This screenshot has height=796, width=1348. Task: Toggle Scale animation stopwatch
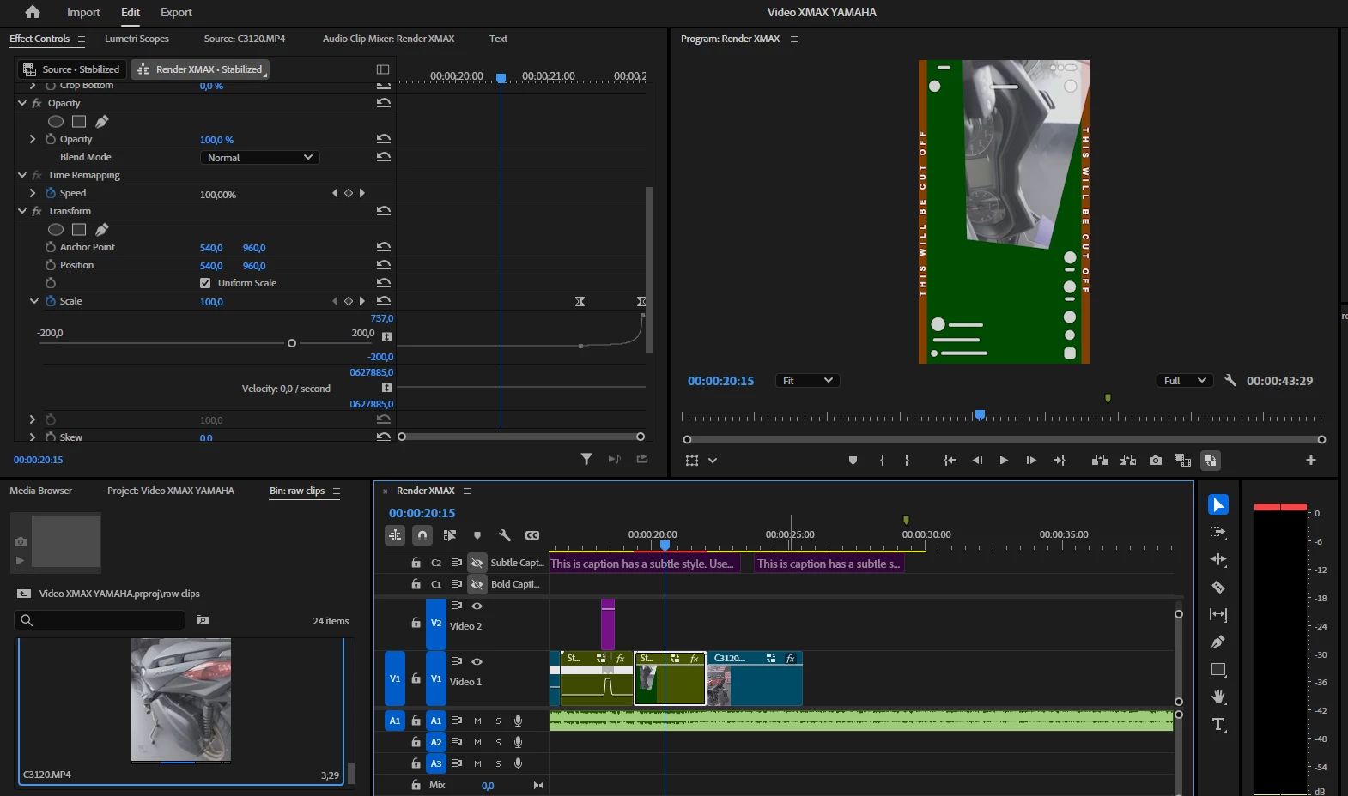(51, 301)
